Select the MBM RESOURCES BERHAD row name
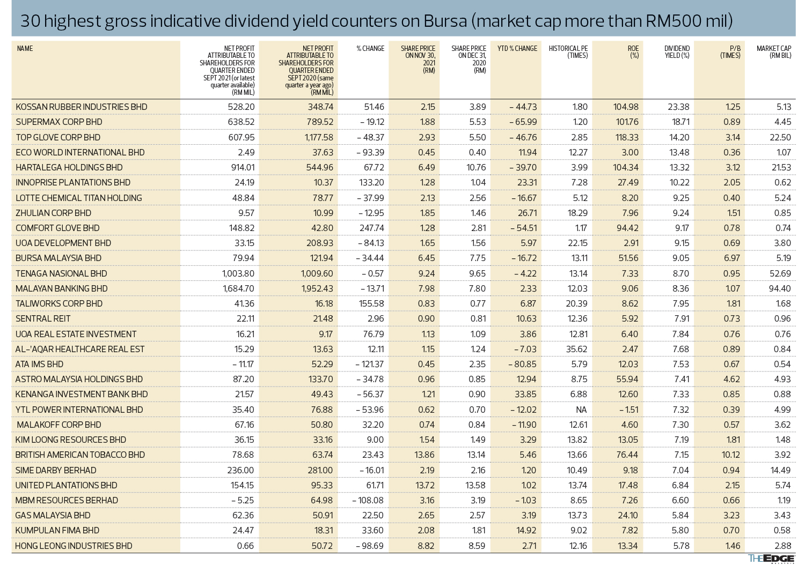This screenshot has height=565, width=805. [x=67, y=500]
